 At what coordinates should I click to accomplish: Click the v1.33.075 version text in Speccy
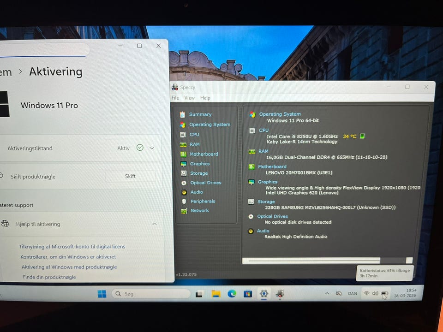186,274
